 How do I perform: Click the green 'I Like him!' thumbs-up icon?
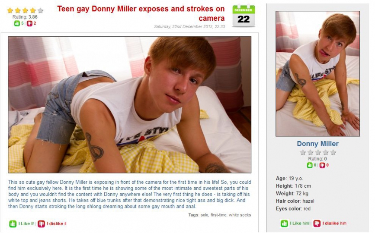click(x=284, y=224)
